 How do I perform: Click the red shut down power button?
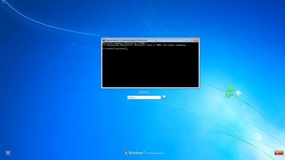point(277,153)
